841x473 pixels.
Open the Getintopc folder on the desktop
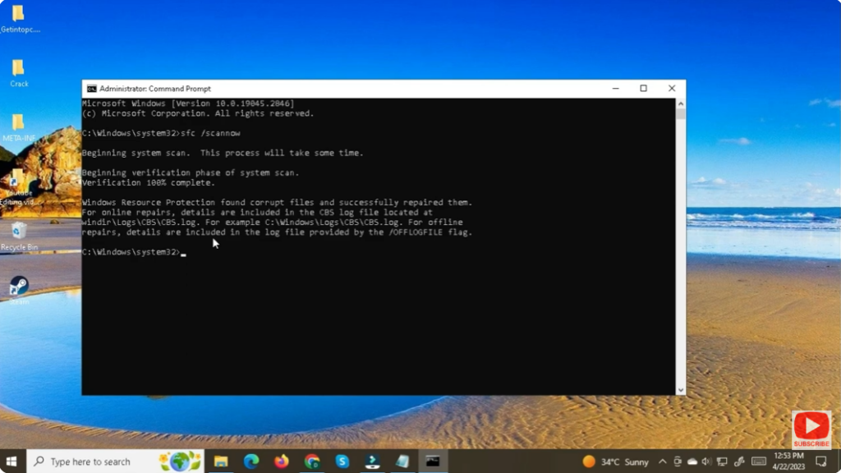coord(18,16)
